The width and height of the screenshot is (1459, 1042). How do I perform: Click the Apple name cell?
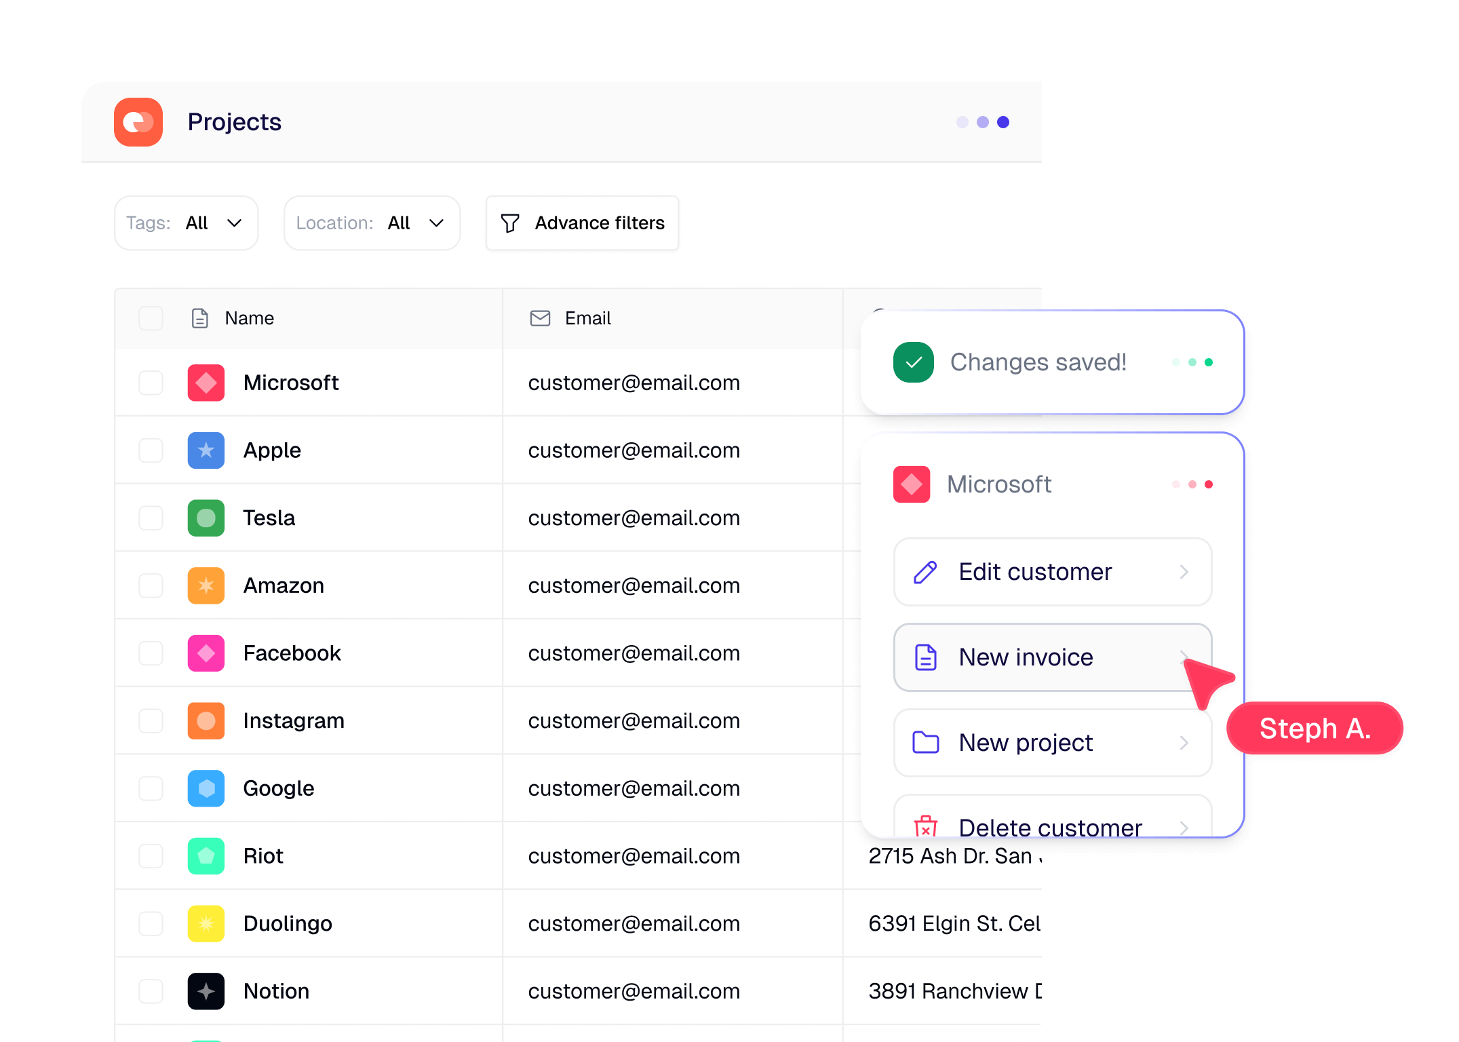[272, 450]
